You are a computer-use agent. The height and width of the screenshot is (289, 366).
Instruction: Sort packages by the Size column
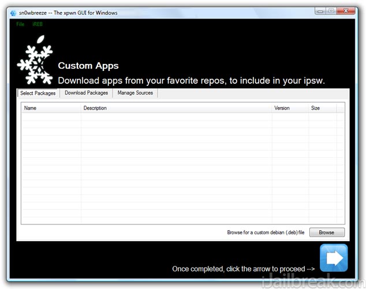tap(323, 108)
